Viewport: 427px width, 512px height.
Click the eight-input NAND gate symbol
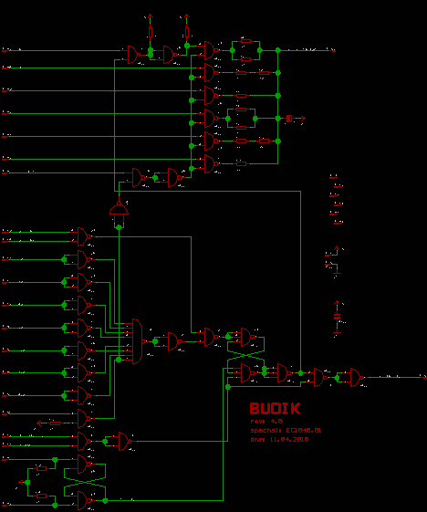coord(139,341)
